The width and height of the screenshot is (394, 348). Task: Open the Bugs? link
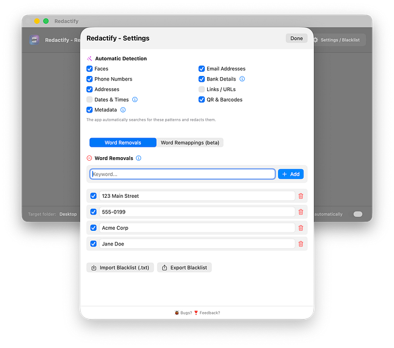(x=183, y=313)
